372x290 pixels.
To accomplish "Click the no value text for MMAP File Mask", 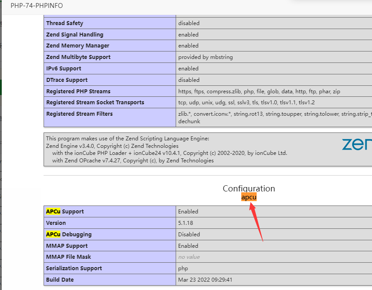I will (189, 257).
